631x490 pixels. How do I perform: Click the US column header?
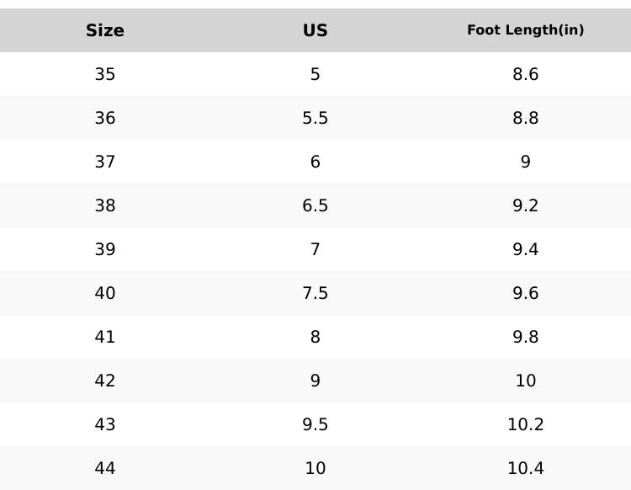(315, 30)
